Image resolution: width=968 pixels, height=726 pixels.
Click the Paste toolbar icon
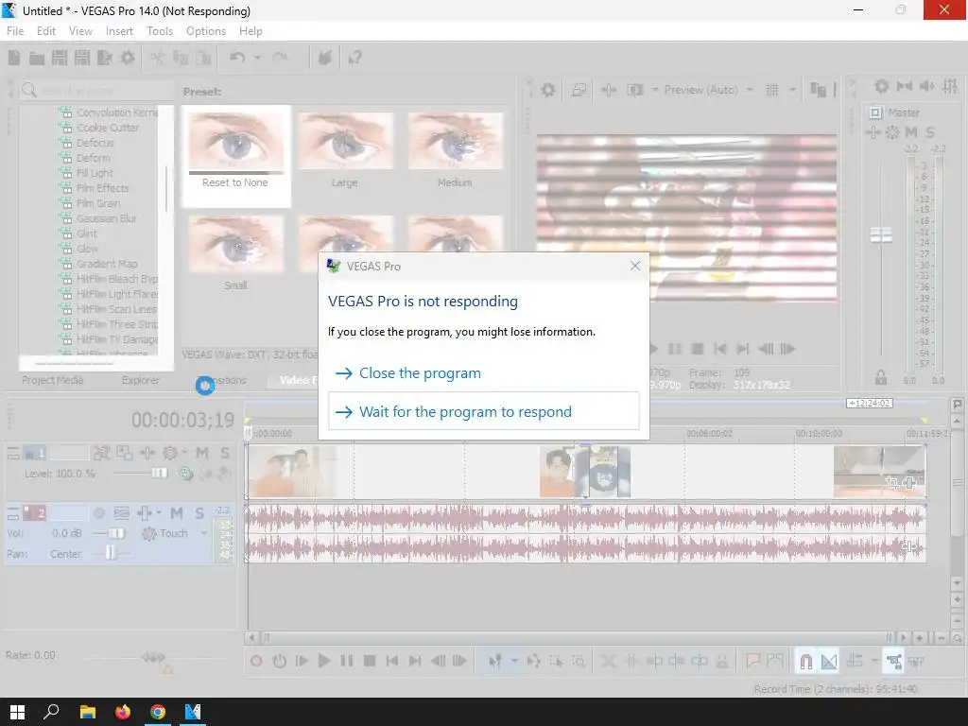point(203,58)
